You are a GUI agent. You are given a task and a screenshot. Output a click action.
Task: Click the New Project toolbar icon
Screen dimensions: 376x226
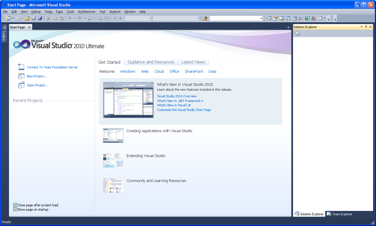point(8,18)
